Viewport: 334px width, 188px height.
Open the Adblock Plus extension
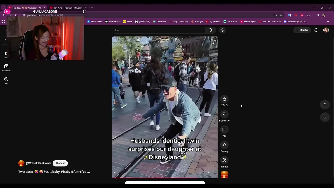[302, 15]
